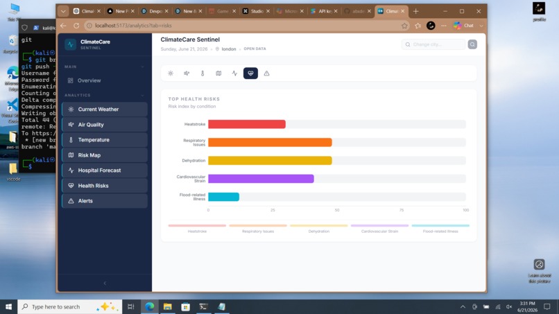This screenshot has height=314, width=559.
Task: Open the Temperature thermometer icon tab
Action: tap(203, 73)
